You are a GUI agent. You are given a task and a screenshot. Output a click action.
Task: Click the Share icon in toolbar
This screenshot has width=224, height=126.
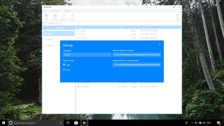177,16
